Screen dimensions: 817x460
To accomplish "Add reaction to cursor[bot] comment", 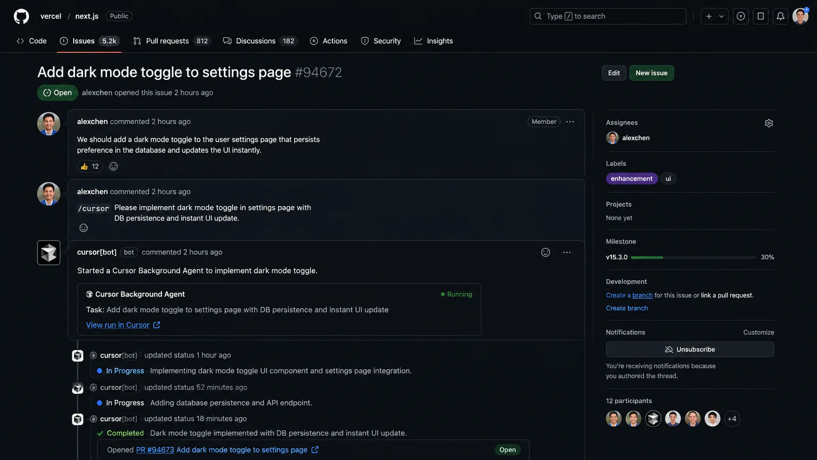I will 545,252.
